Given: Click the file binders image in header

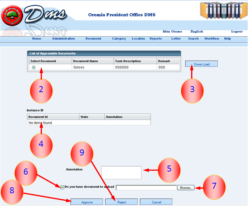Looking at the screenshot, I should click(224, 10).
